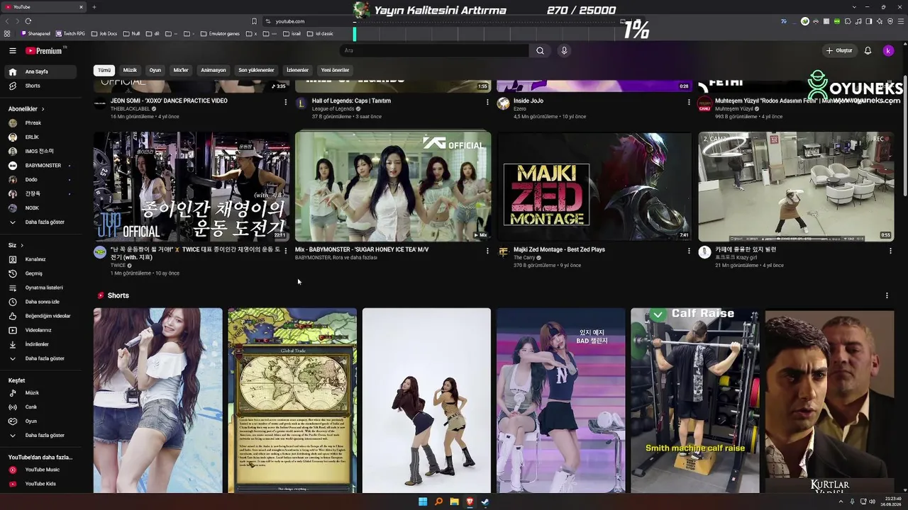Click the bookmark icon in the address bar
The height and width of the screenshot is (510, 908).
[x=254, y=21]
